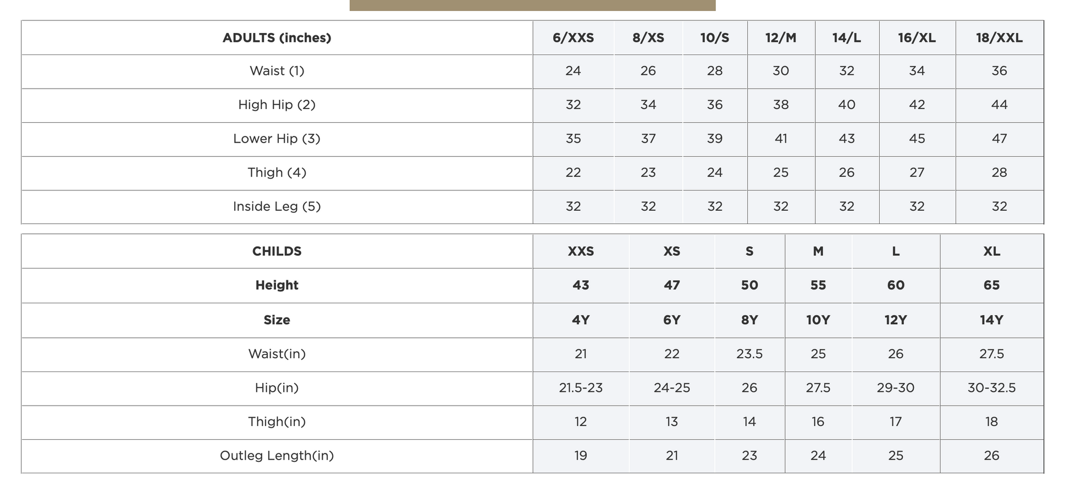
Task: Select the 6/XXS column header
Action: pyautogui.click(x=573, y=38)
